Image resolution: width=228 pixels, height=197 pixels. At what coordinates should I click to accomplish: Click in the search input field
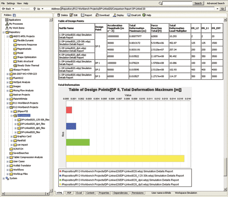(x=177, y=3)
